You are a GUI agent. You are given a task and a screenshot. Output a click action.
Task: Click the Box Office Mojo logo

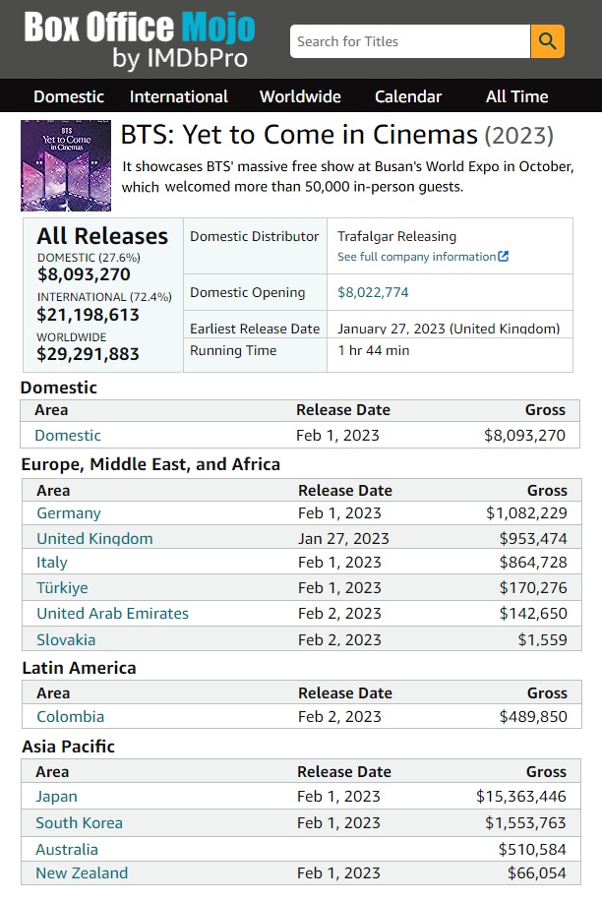(140, 40)
